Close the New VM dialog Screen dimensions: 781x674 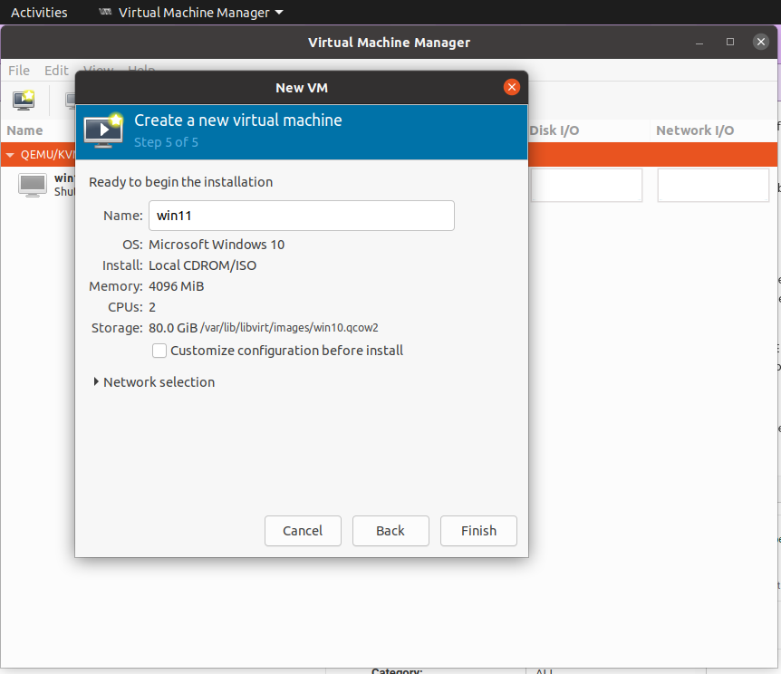[512, 87]
